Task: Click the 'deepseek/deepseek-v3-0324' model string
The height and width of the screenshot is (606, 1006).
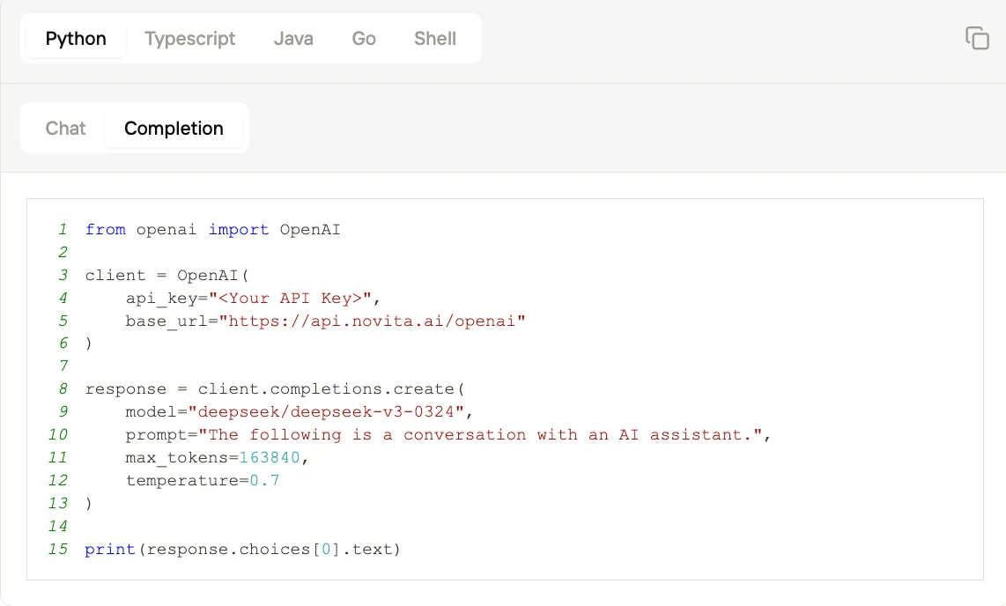Action: [x=326, y=411]
